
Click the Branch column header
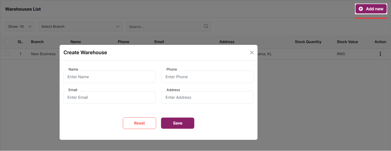coord(37,42)
